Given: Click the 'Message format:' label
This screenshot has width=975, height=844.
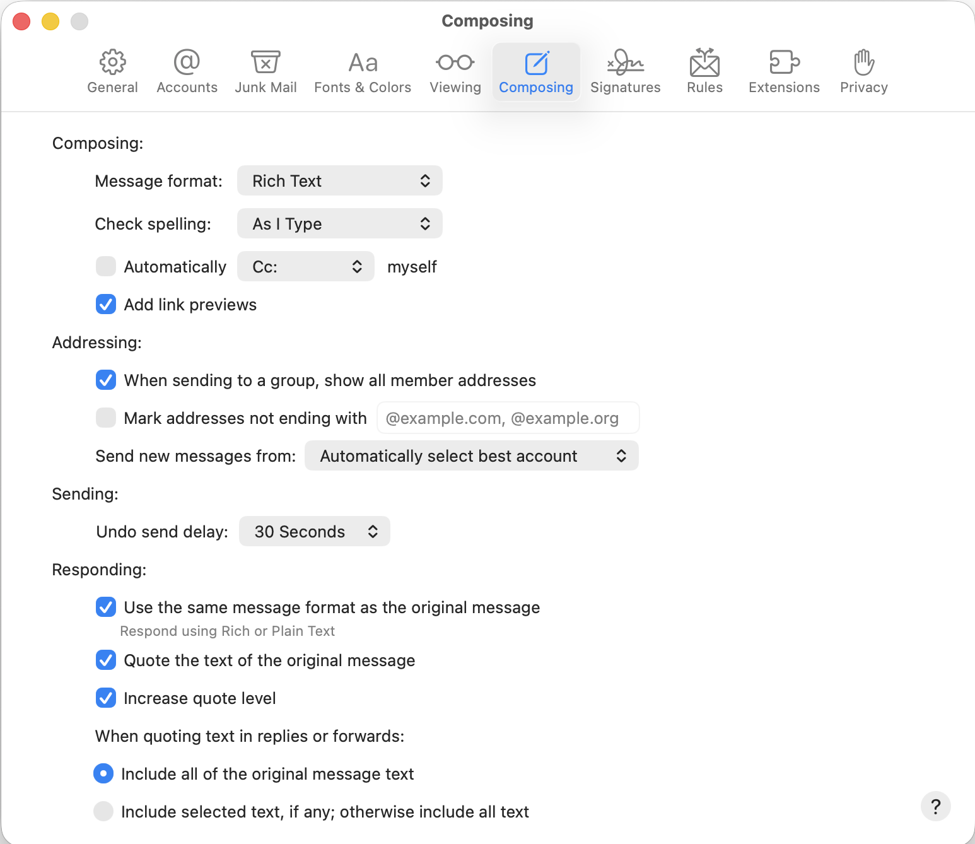Looking at the screenshot, I should pos(159,181).
